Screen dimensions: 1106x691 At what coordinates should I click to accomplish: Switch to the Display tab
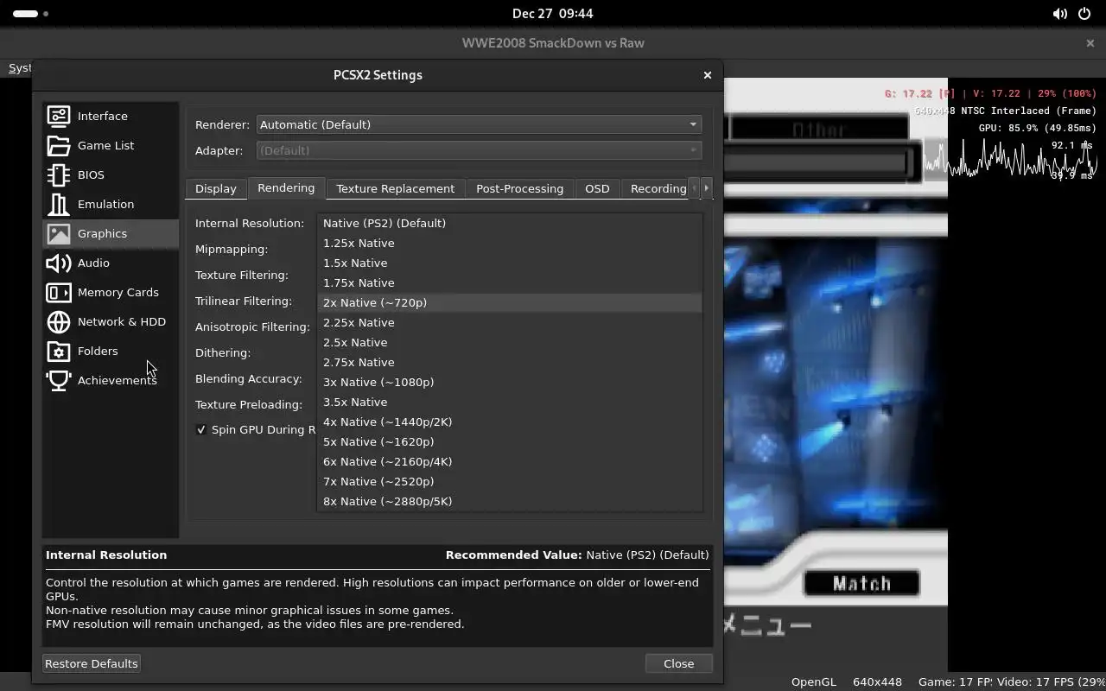tap(216, 188)
